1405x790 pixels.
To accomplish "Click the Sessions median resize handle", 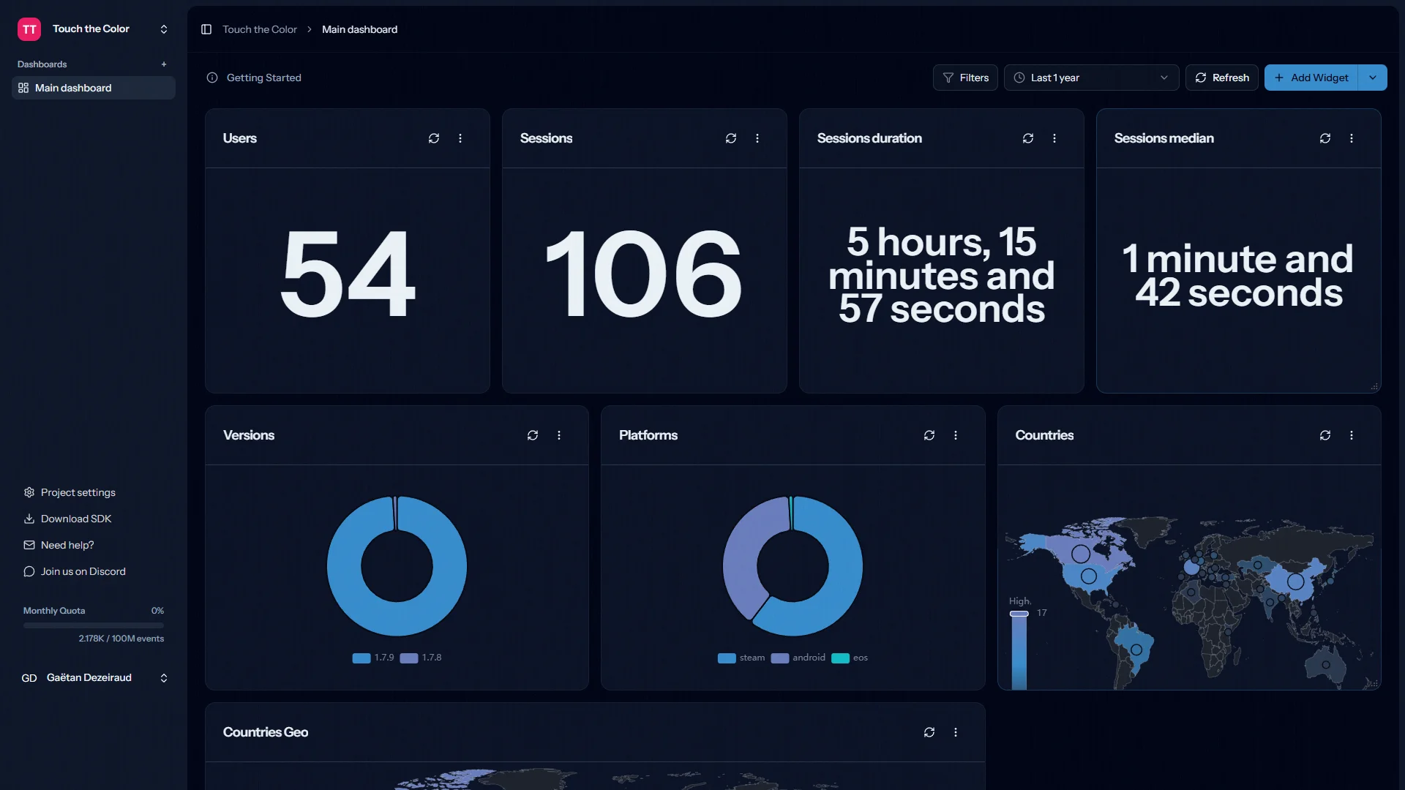I will click(x=1375, y=387).
